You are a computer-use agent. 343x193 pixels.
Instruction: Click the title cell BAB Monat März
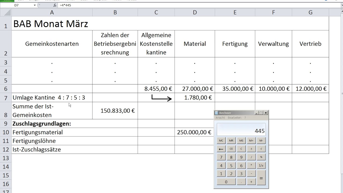coord(170,24)
